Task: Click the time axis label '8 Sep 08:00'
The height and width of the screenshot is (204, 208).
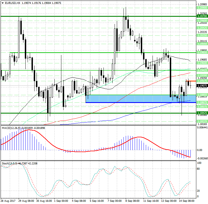Action: pos(132,201)
